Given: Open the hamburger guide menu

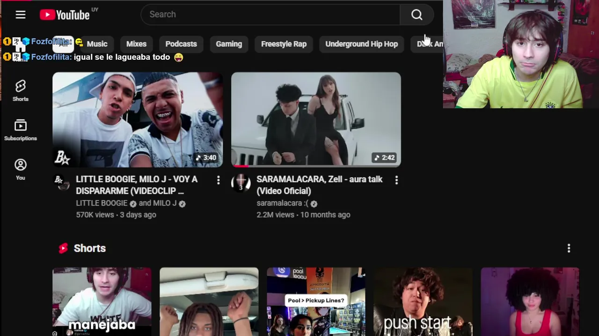Looking at the screenshot, I should [20, 14].
